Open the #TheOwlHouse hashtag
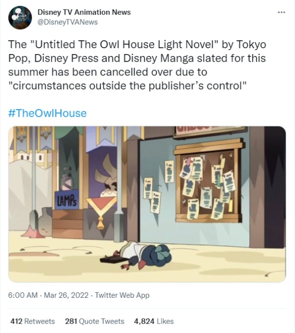This screenshot has width=295, height=333. click(x=47, y=113)
